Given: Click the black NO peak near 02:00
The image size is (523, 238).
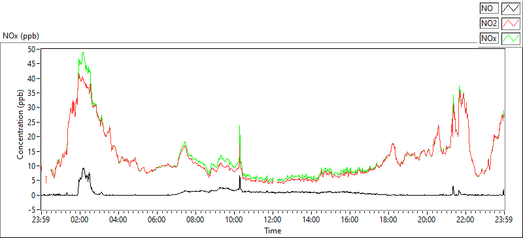Looking at the screenshot, I should pos(84,168).
